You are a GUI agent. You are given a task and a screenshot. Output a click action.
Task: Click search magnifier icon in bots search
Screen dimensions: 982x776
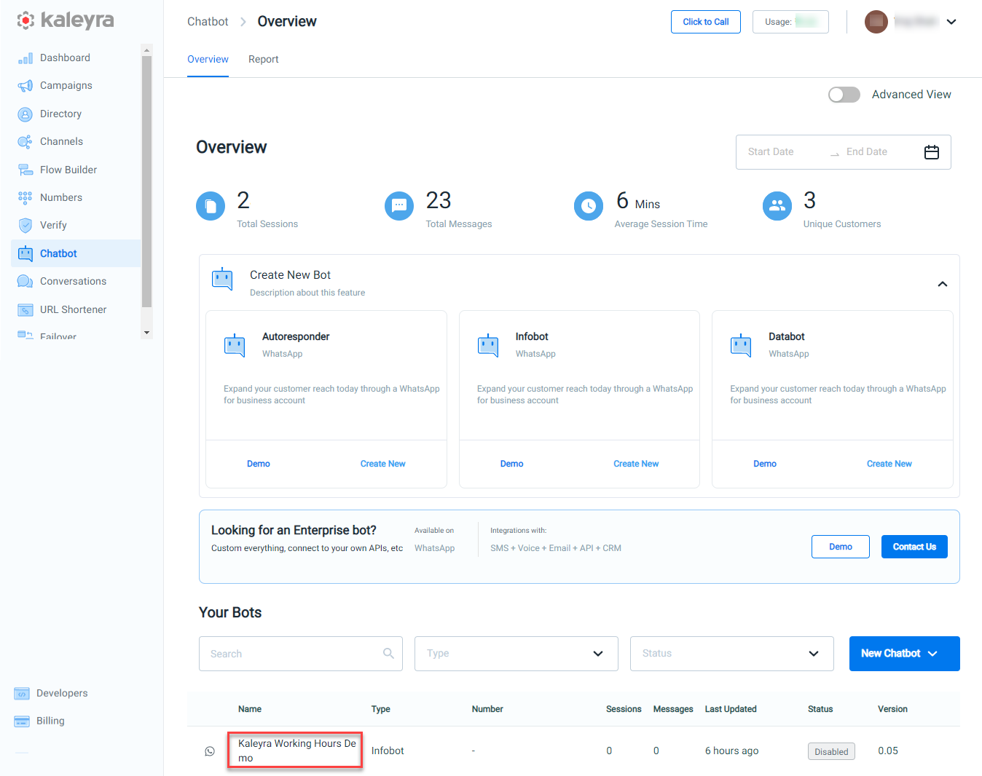[x=389, y=654]
